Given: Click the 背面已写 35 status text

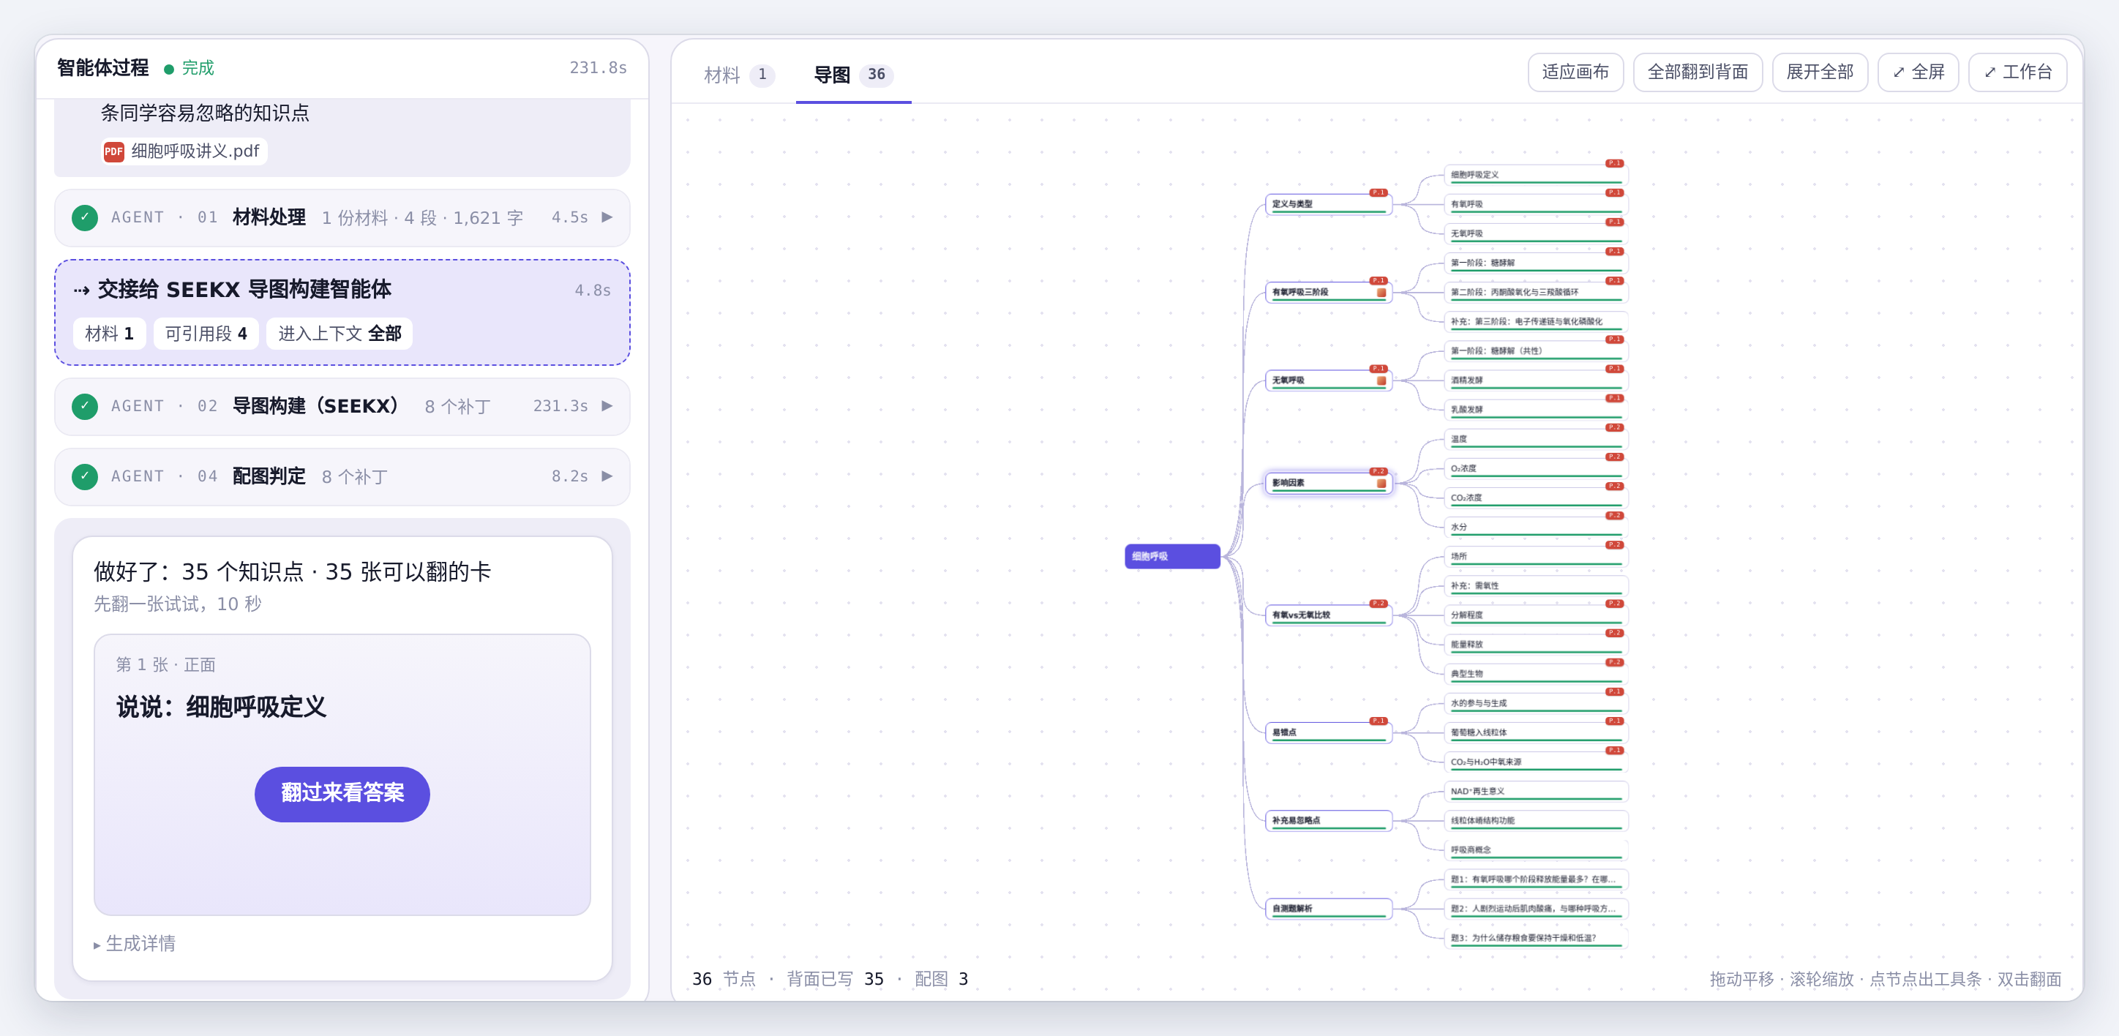Looking at the screenshot, I should click(x=835, y=979).
